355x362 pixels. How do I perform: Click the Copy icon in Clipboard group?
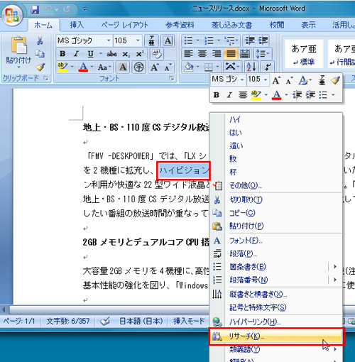click(40, 54)
